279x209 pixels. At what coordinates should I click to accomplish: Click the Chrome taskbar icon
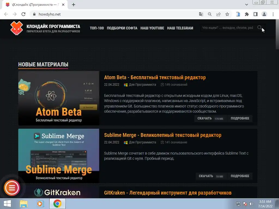tap(57, 204)
